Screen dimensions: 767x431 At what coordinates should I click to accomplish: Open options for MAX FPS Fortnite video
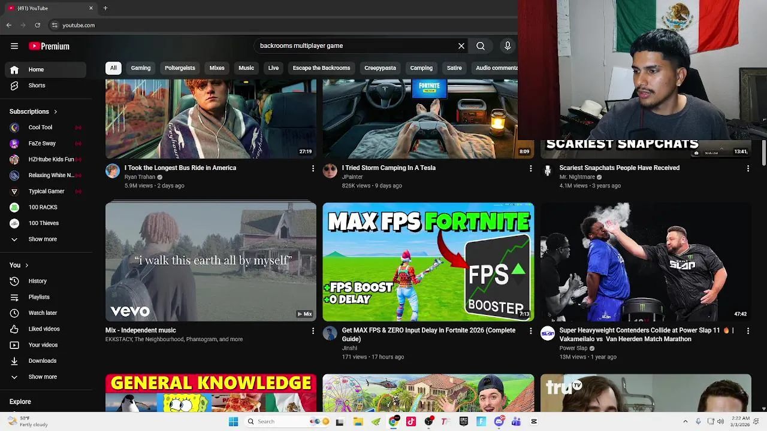tap(530, 331)
